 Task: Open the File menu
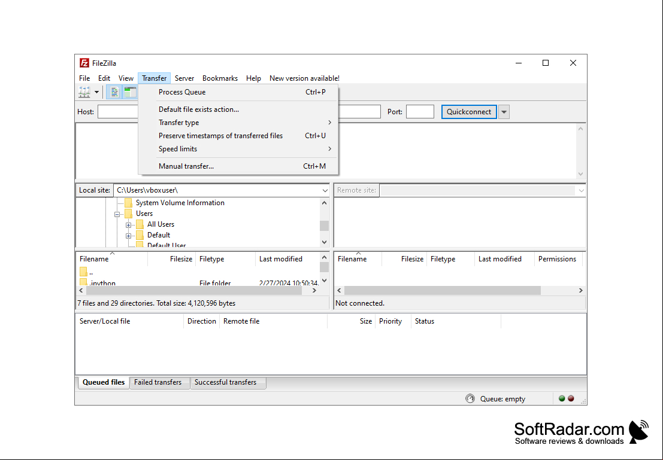click(x=84, y=78)
